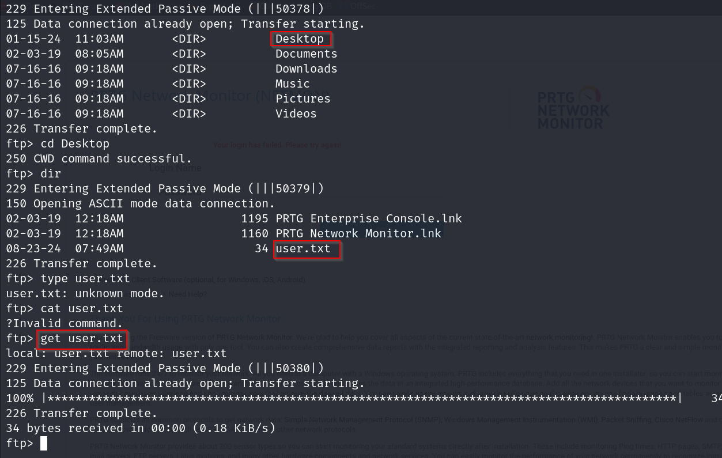Image resolution: width=722 pixels, height=458 pixels.
Task: Click the '250 CWD command successful' line
Action: [99, 158]
